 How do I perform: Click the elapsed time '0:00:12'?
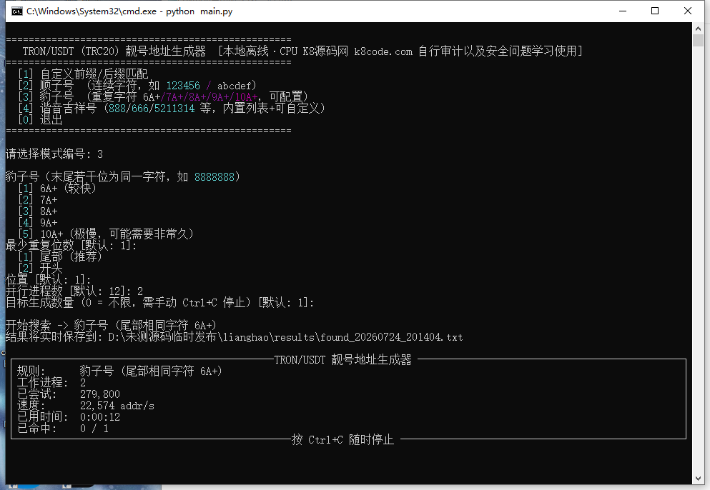(x=100, y=416)
